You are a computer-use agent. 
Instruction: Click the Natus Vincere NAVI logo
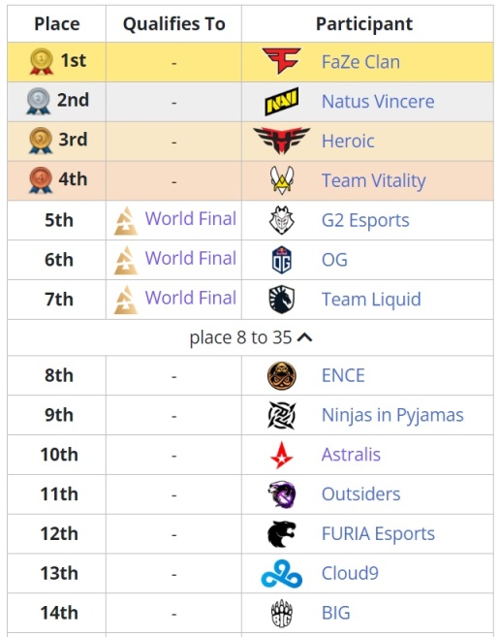click(x=281, y=101)
